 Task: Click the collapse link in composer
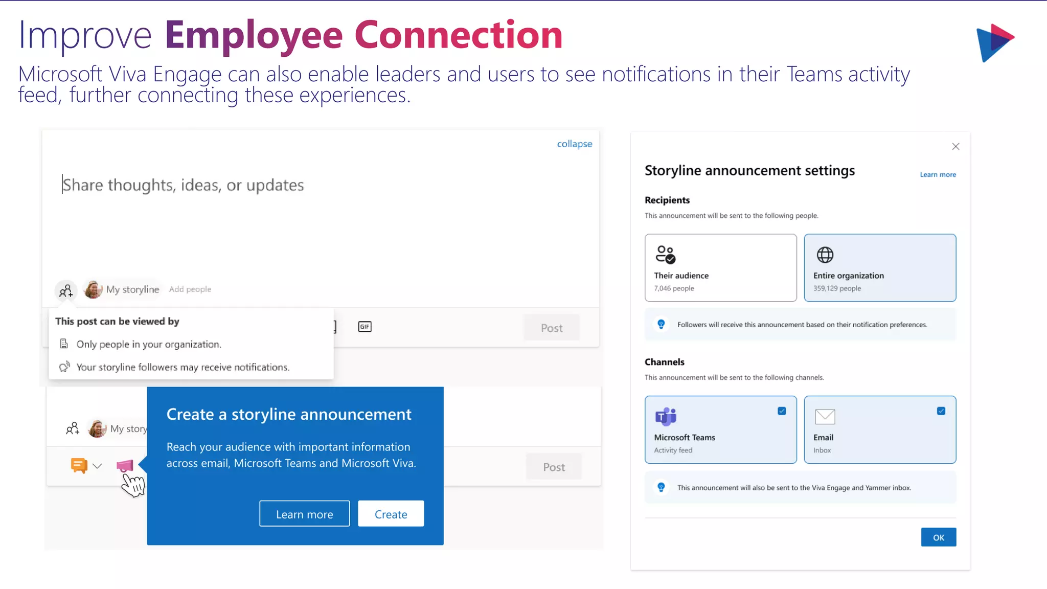click(x=574, y=144)
